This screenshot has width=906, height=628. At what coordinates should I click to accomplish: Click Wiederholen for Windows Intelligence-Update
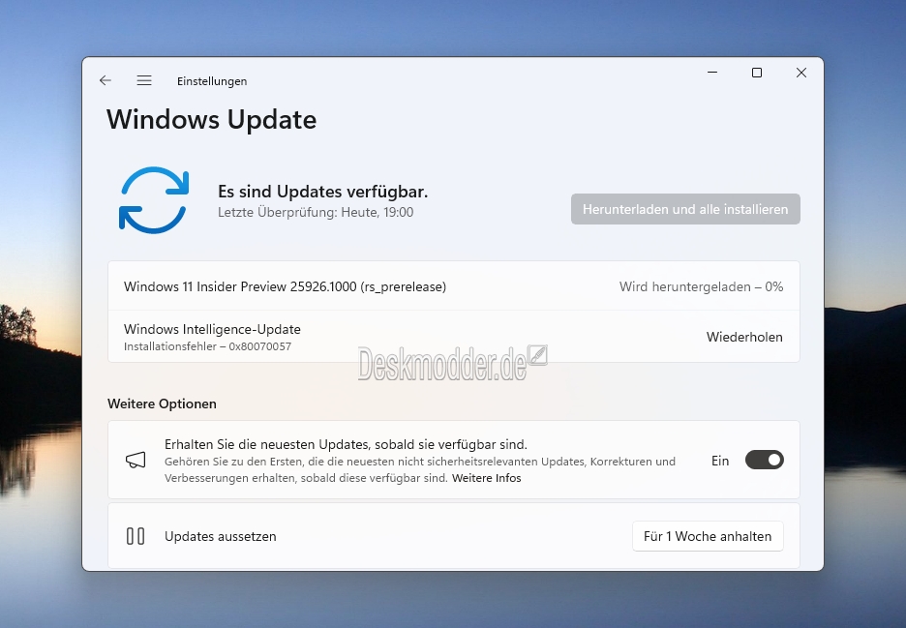click(744, 337)
